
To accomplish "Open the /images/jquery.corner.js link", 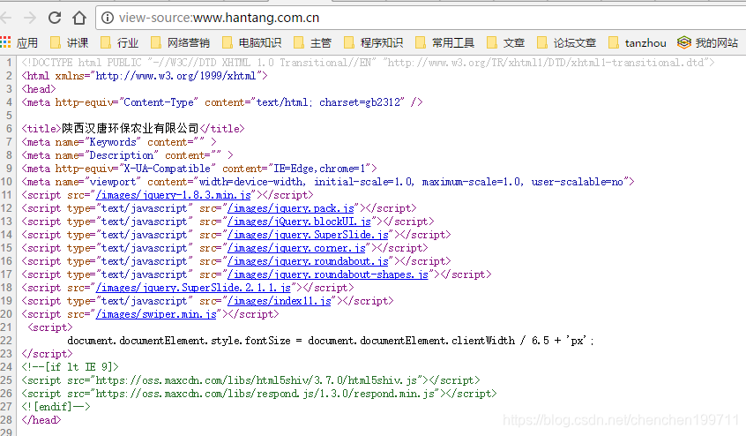I will (296, 249).
